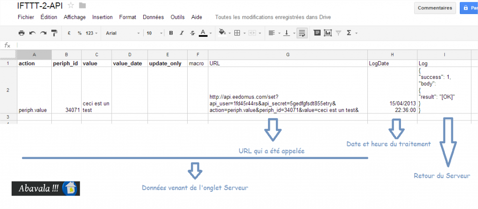Open the font size dropdown

click(153, 33)
